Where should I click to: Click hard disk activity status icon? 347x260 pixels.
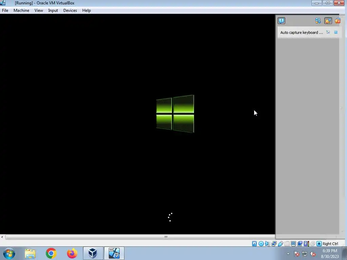pyautogui.click(x=254, y=244)
